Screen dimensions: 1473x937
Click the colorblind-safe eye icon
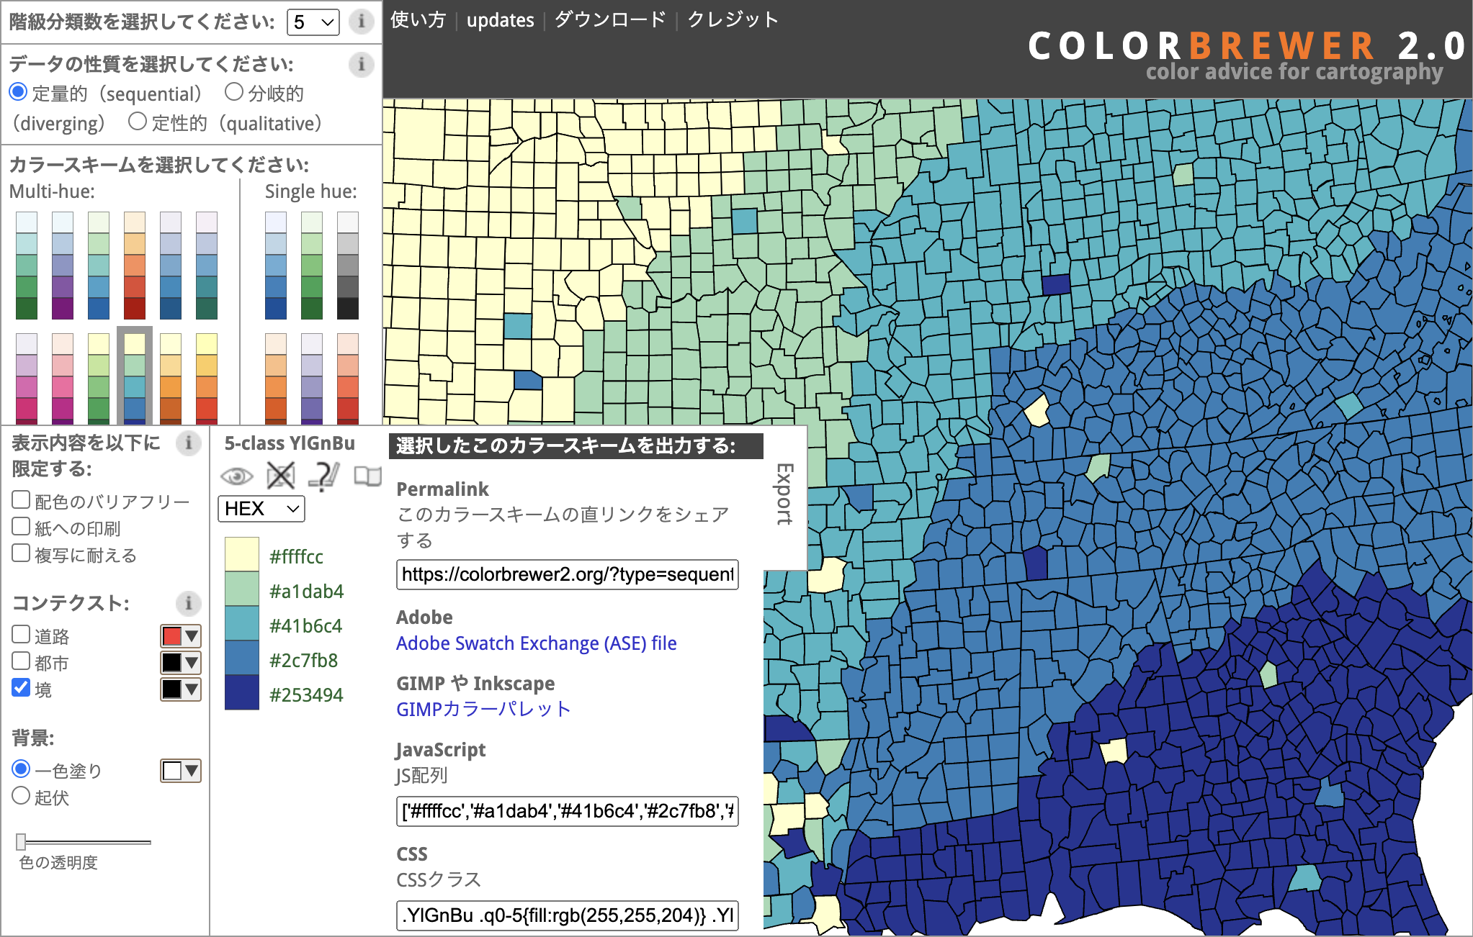click(x=236, y=476)
